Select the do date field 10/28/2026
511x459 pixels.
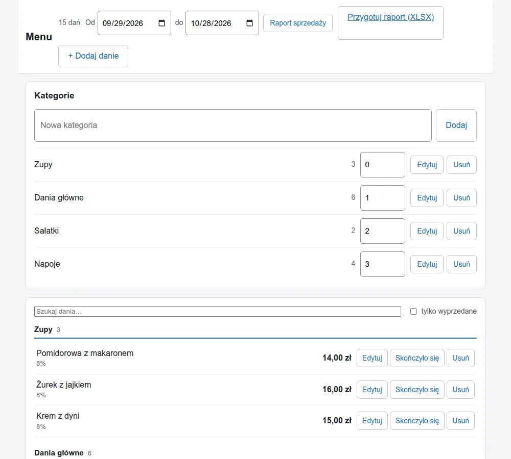[222, 23]
